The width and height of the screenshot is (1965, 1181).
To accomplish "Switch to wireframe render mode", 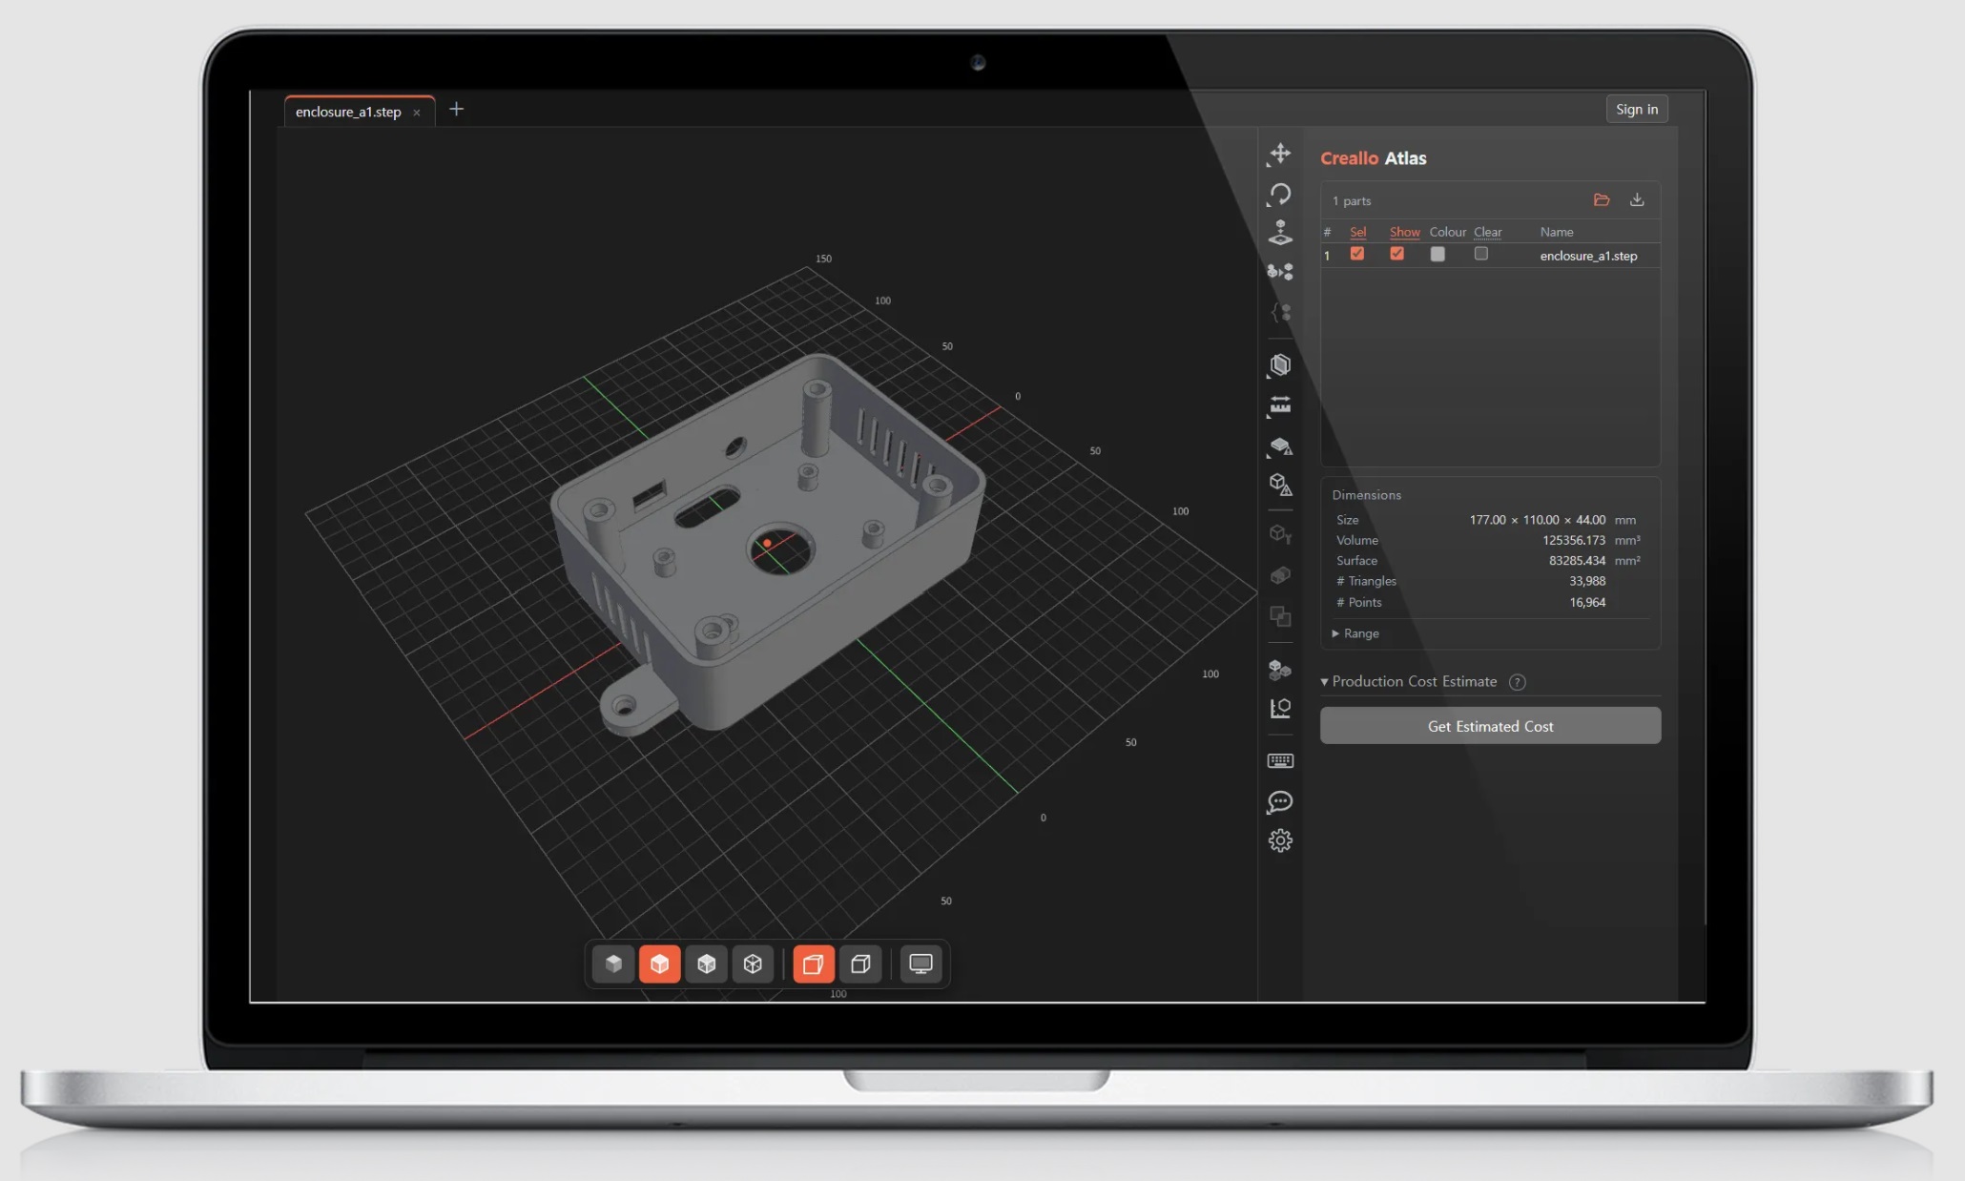I will pyautogui.click(x=753, y=963).
